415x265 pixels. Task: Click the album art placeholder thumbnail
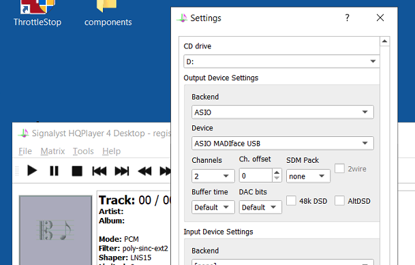[x=56, y=230]
